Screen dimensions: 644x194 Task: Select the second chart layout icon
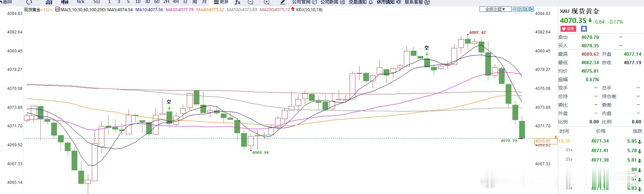pos(521,9)
